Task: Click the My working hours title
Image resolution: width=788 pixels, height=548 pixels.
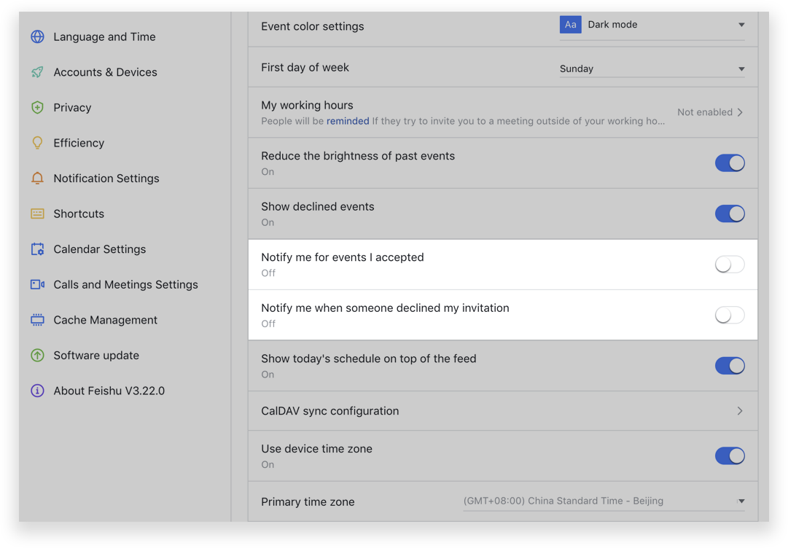Action: pos(307,106)
